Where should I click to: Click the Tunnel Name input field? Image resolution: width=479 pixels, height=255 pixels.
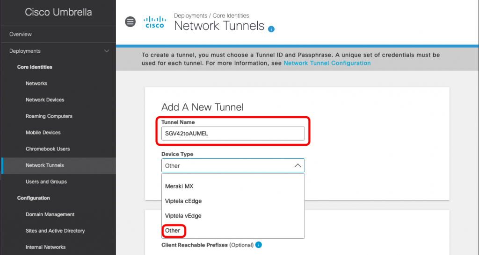(233, 134)
